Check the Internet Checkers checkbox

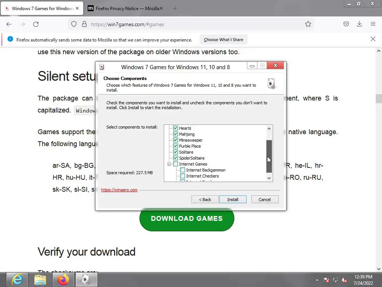(182, 176)
